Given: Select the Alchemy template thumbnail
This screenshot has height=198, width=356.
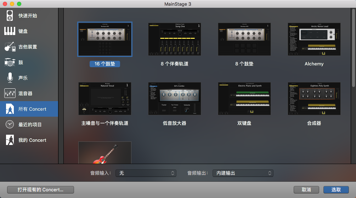Looking at the screenshot, I should coord(314,39).
